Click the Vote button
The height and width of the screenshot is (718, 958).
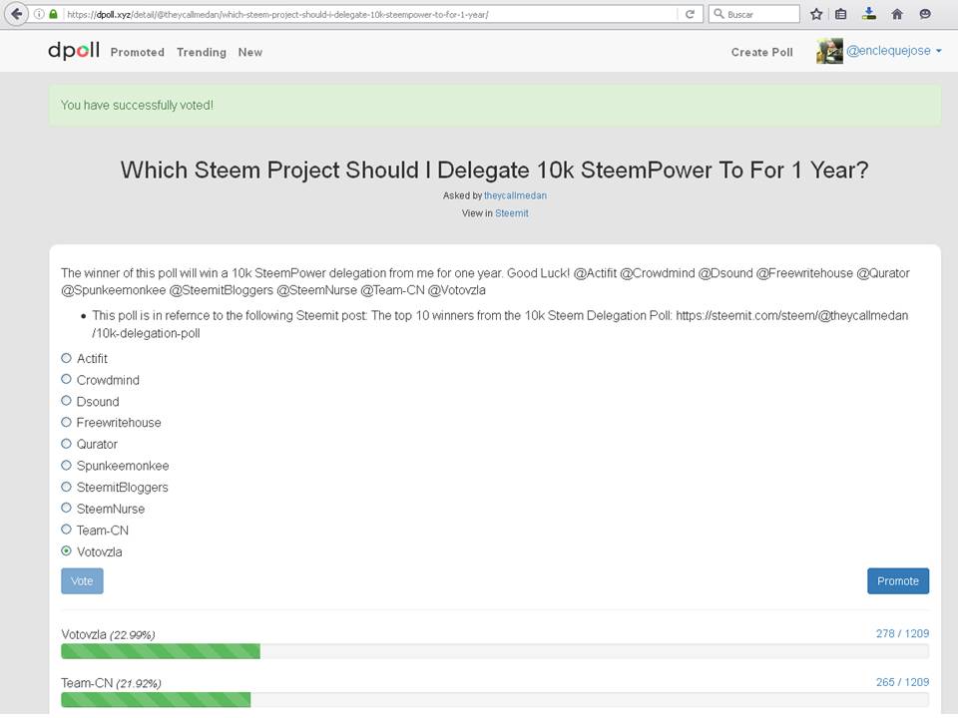[x=82, y=580]
